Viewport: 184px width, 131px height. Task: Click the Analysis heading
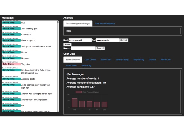[x=68, y=18]
